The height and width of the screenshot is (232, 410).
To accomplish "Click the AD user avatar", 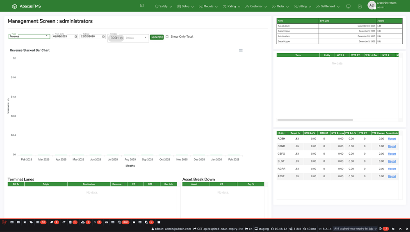I will click(371, 5).
